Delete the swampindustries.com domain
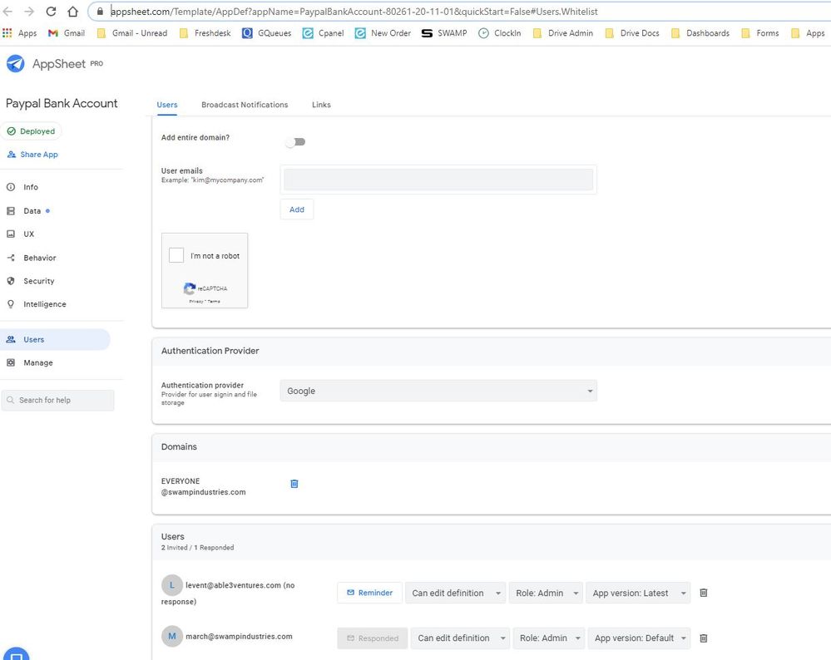 (294, 484)
